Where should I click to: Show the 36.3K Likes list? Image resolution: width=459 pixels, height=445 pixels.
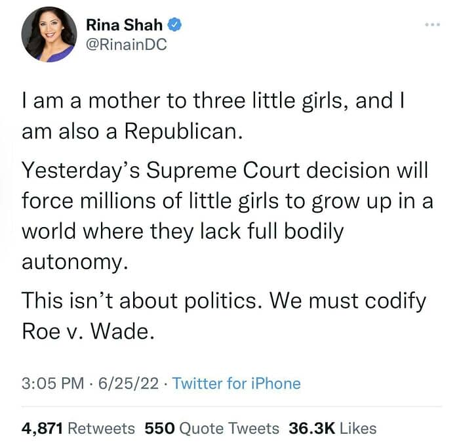point(332,429)
